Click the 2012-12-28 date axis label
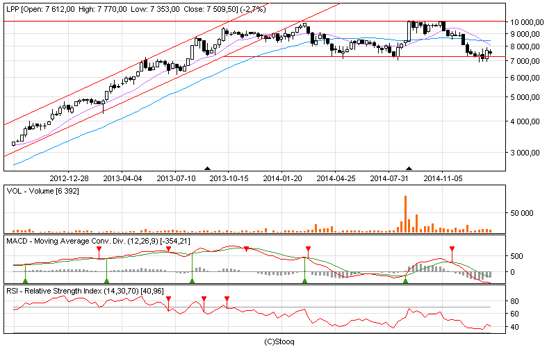The image size is (556, 347). (x=69, y=178)
